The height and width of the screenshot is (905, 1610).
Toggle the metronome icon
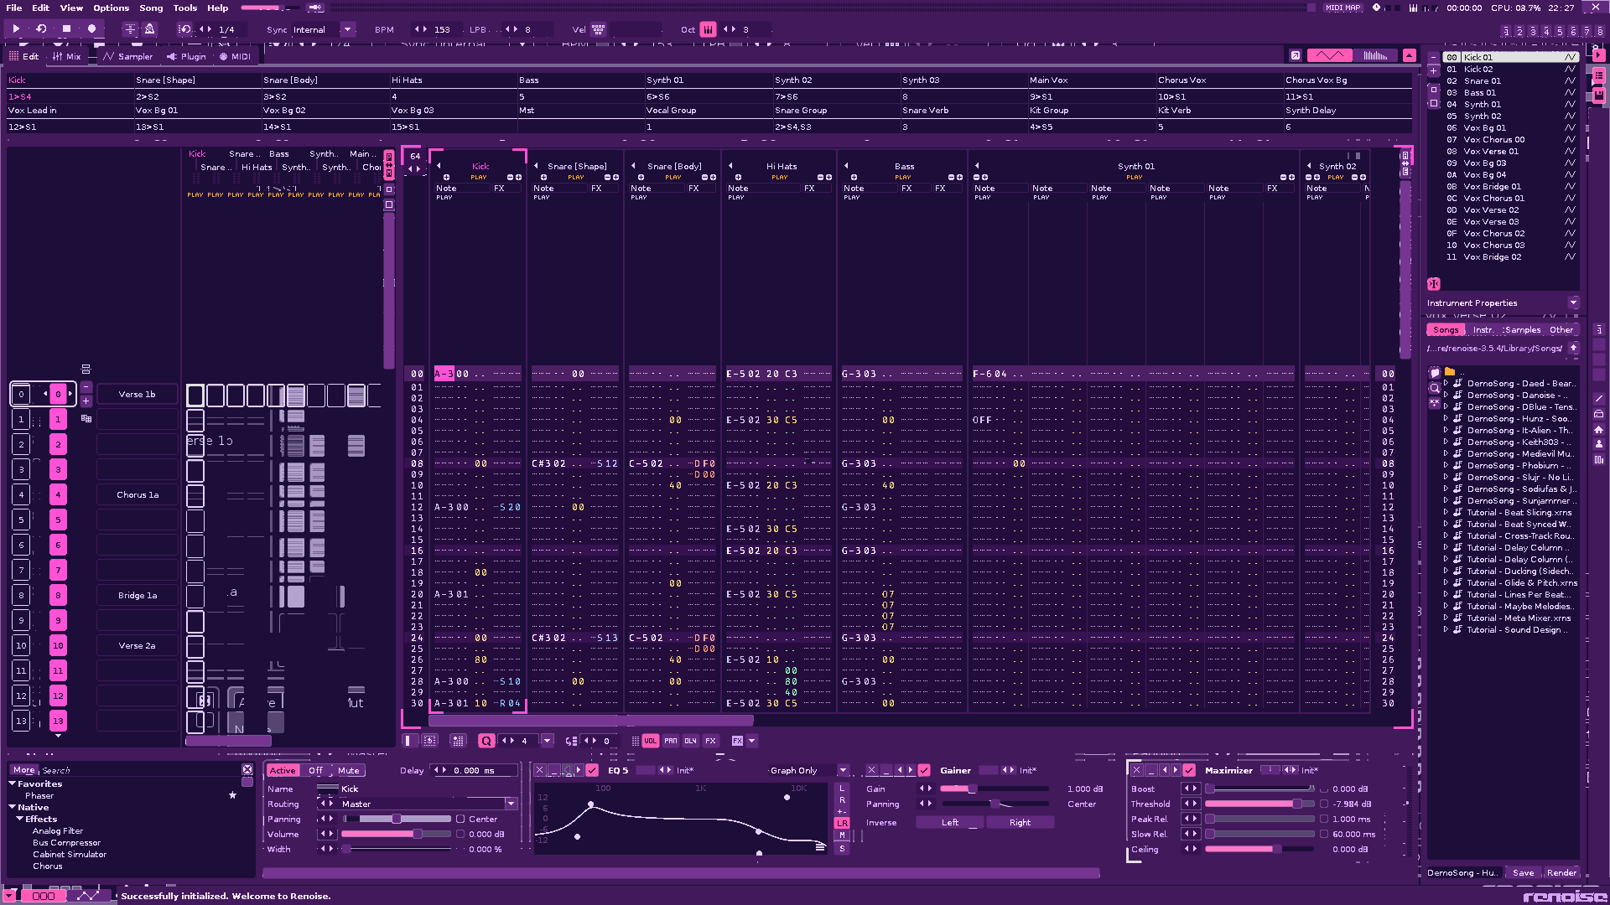click(150, 29)
